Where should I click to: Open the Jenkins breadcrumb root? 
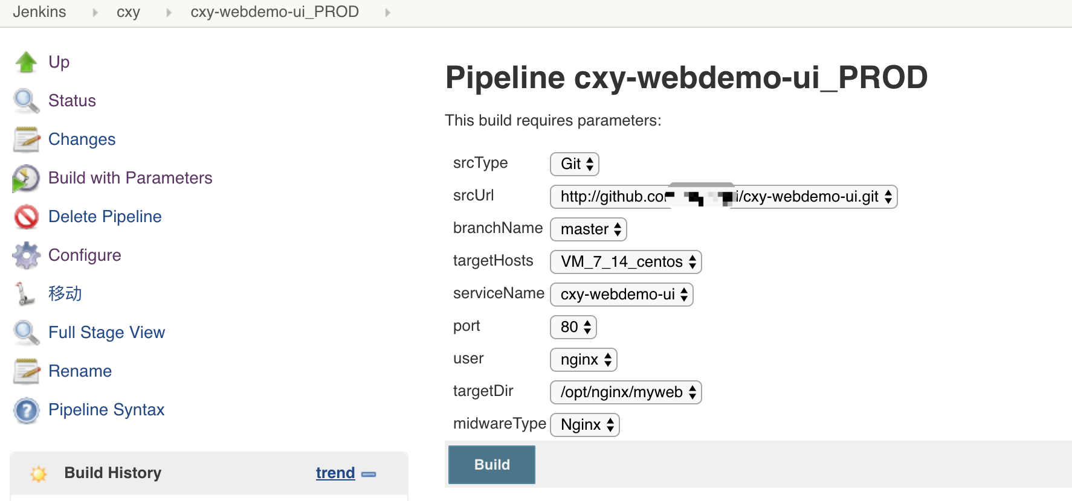pyautogui.click(x=39, y=12)
